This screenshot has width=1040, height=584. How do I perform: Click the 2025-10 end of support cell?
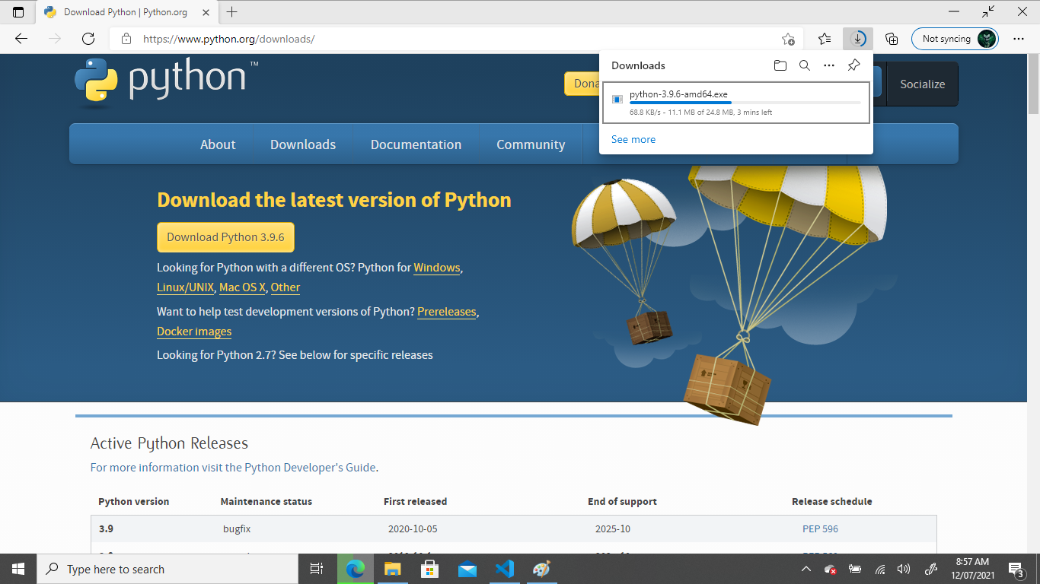tap(613, 528)
